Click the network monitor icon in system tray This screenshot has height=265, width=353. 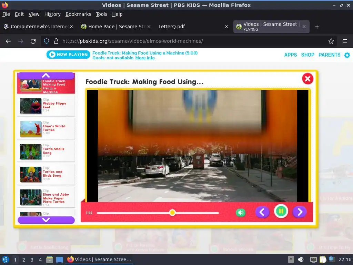click(313, 259)
